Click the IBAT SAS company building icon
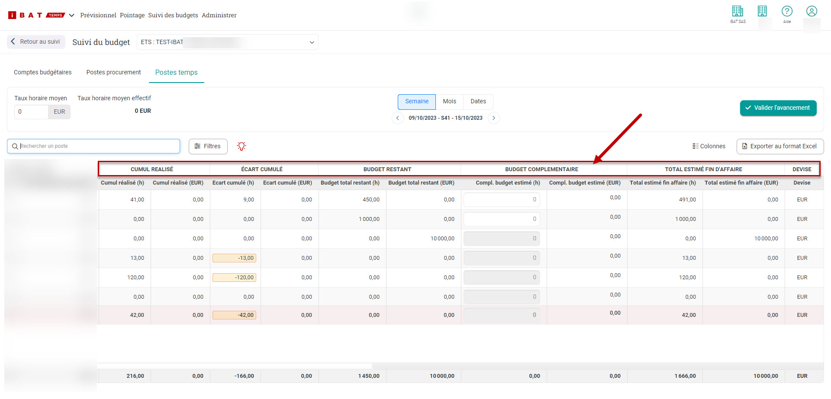The image size is (831, 399). 738,12
